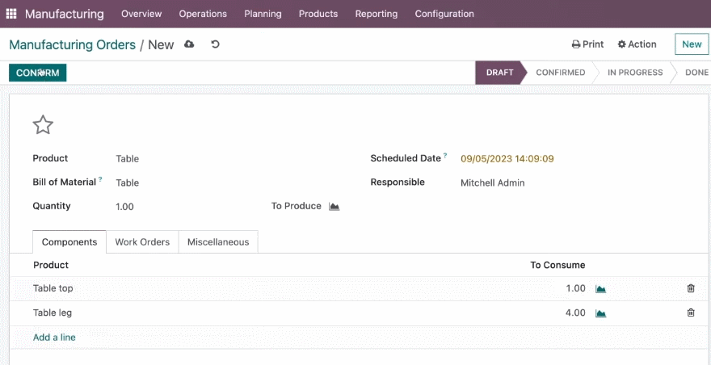Click the Add a line link
Image resolution: width=711 pixels, height=365 pixels.
coord(54,338)
